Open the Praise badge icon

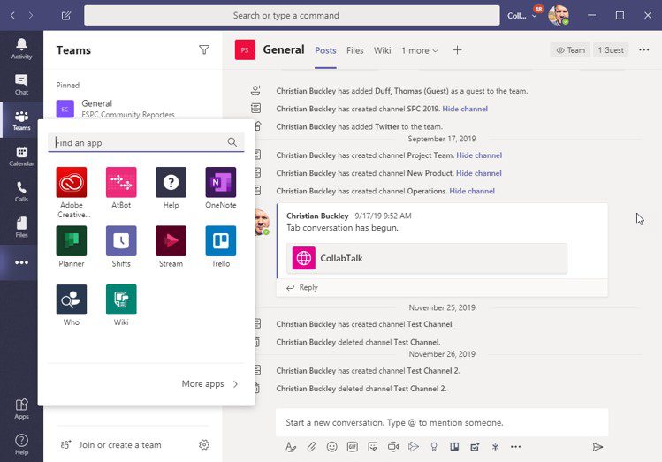click(434, 447)
